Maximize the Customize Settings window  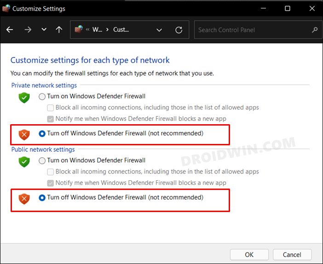pos(288,8)
